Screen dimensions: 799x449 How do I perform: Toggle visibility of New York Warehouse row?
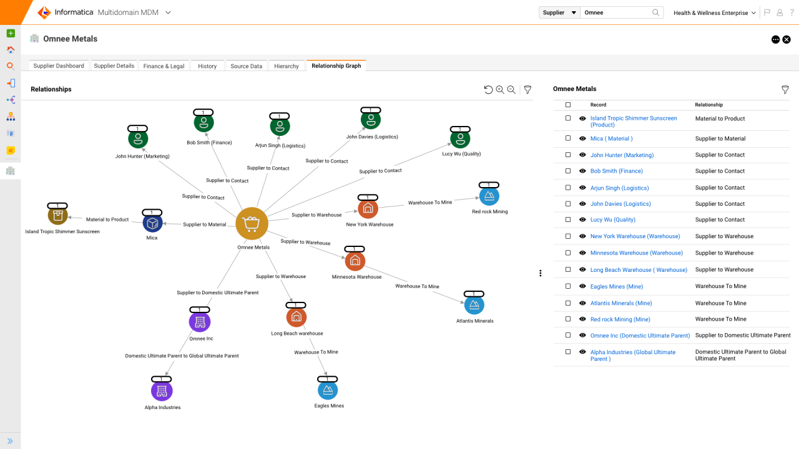click(582, 236)
